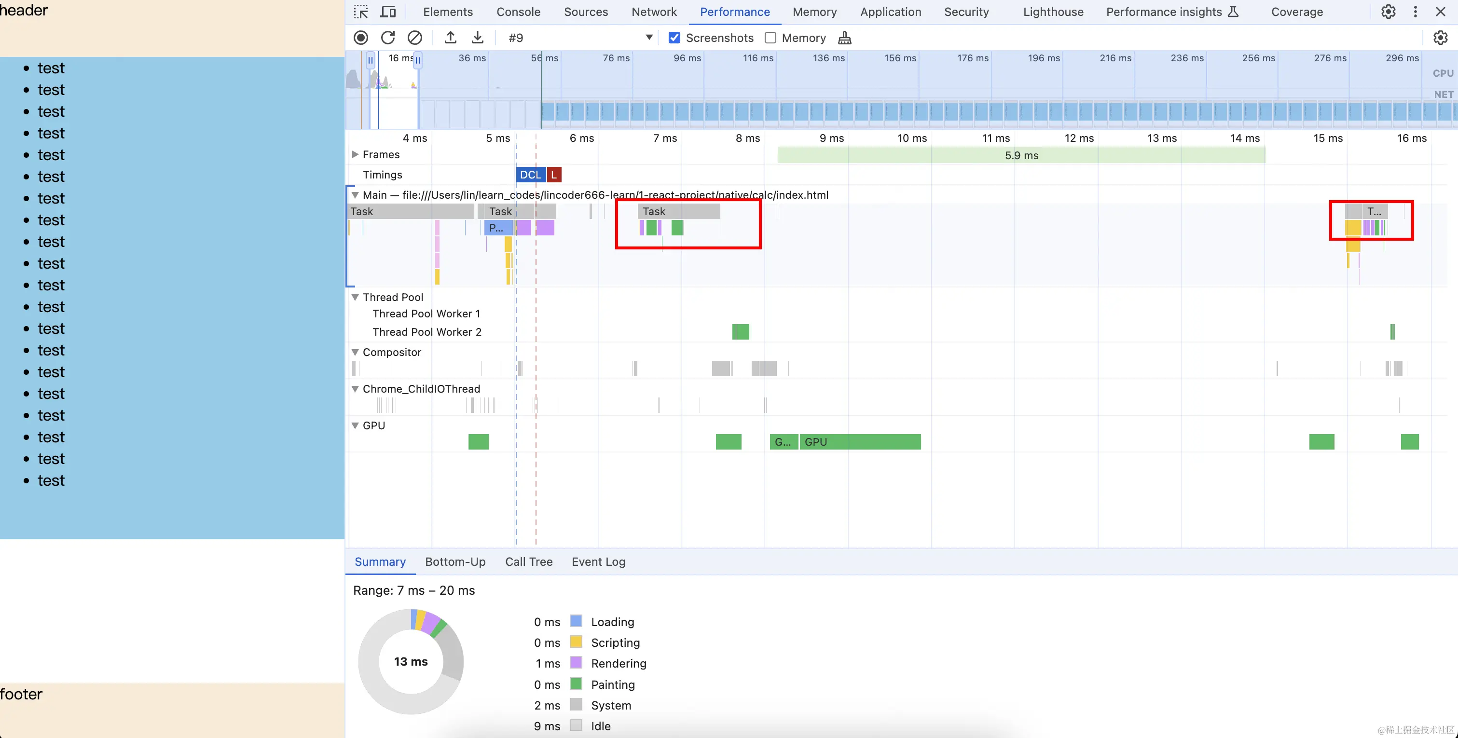Switch to the Network tab
The image size is (1458, 738).
(x=654, y=12)
